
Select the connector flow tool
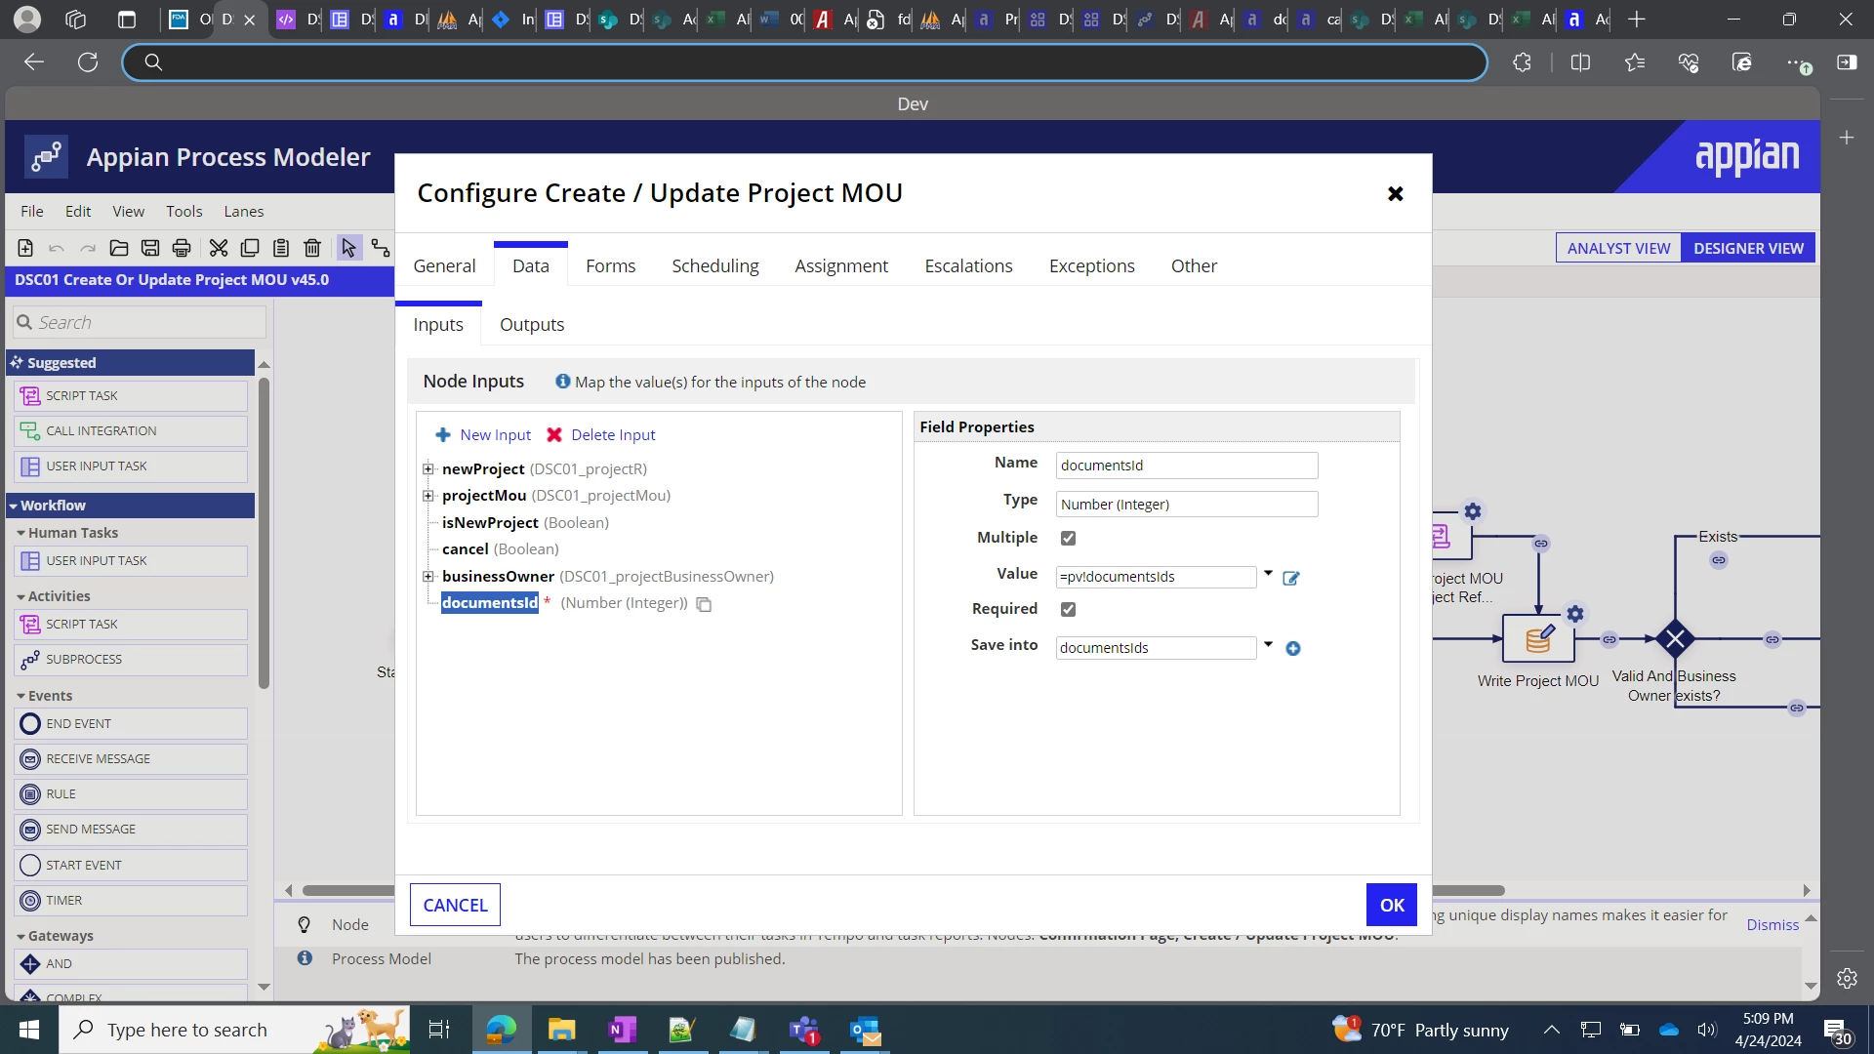381,248
